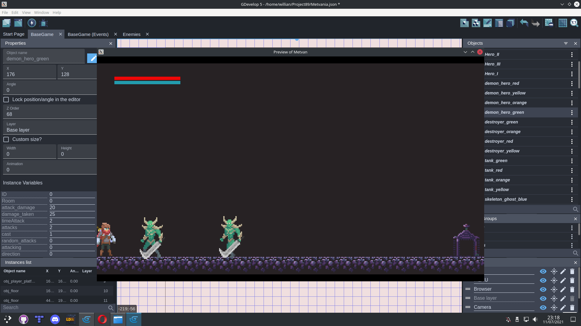Toggle the scene grid icon
581x326 pixels.
[563, 23]
